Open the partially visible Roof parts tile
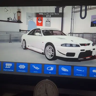Viewport: 96px width, 96px height. [x=93, y=72]
